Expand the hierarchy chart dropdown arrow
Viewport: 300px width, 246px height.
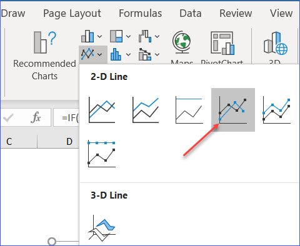point(128,37)
